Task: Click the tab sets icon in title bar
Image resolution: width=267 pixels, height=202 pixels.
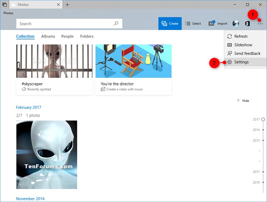Action: click(x=5, y=5)
